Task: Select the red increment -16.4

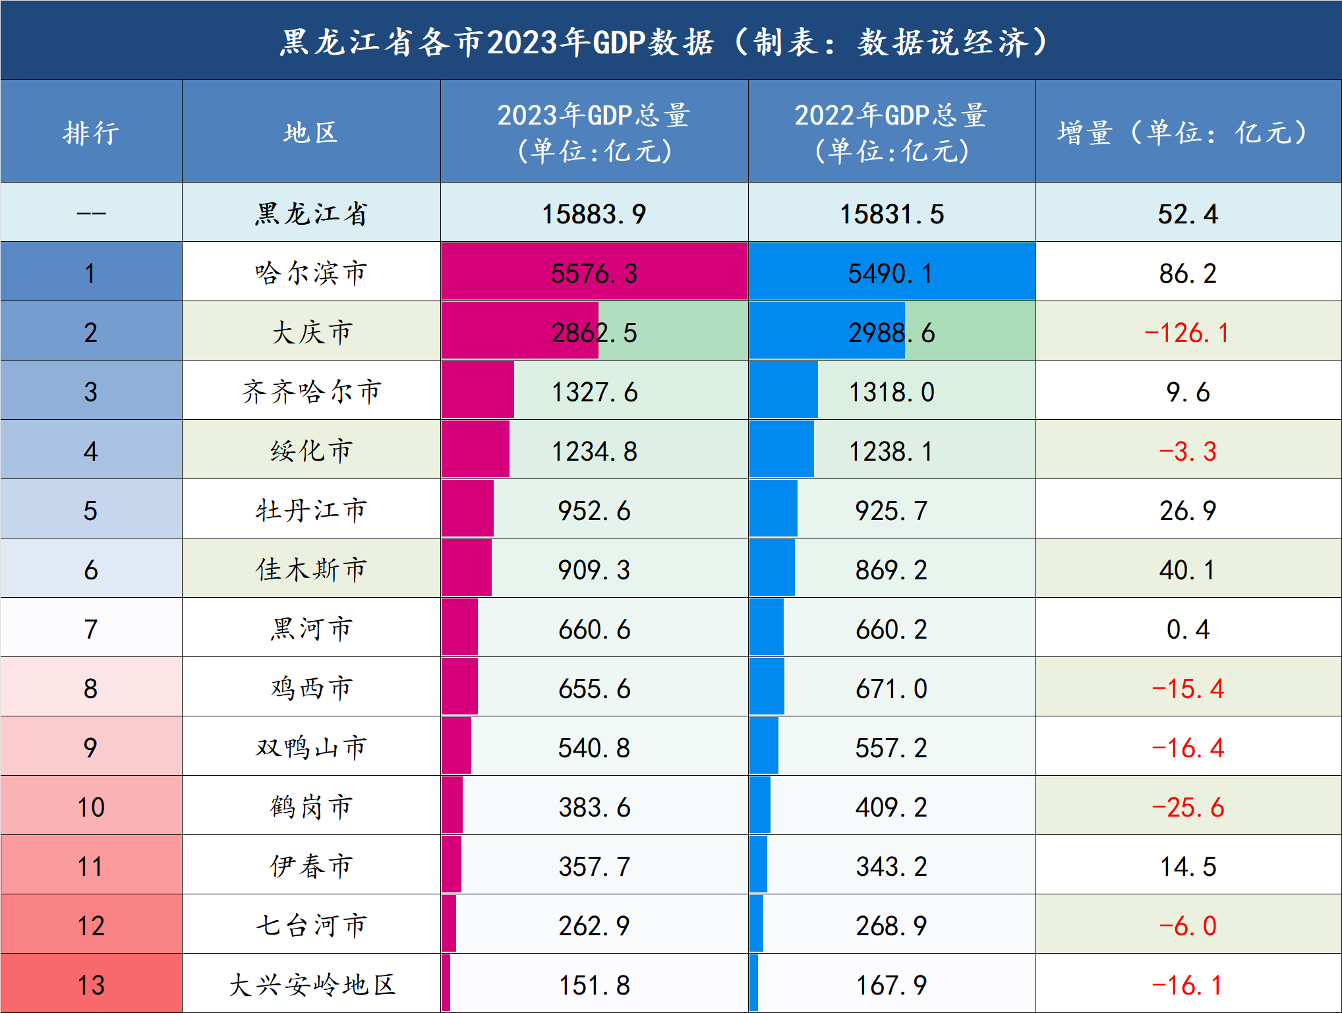Action: (x=1188, y=748)
